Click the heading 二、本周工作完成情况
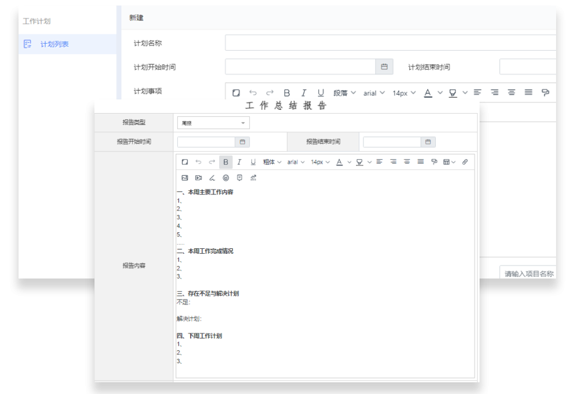The height and width of the screenshot is (394, 574). click(205, 251)
